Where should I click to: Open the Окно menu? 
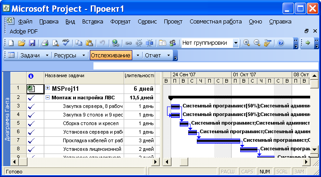[x=256, y=22]
